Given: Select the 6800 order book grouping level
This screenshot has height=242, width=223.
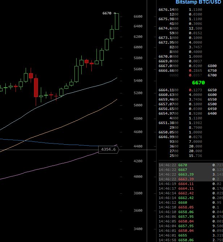Looking at the screenshot, I should 212,66.
